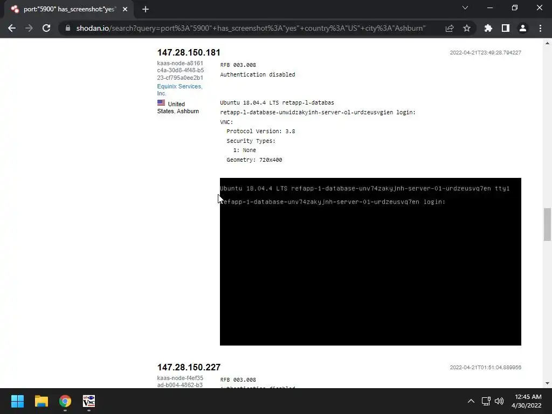
Task: Click the 'Authentication disabled' banner text
Action: tap(258, 74)
